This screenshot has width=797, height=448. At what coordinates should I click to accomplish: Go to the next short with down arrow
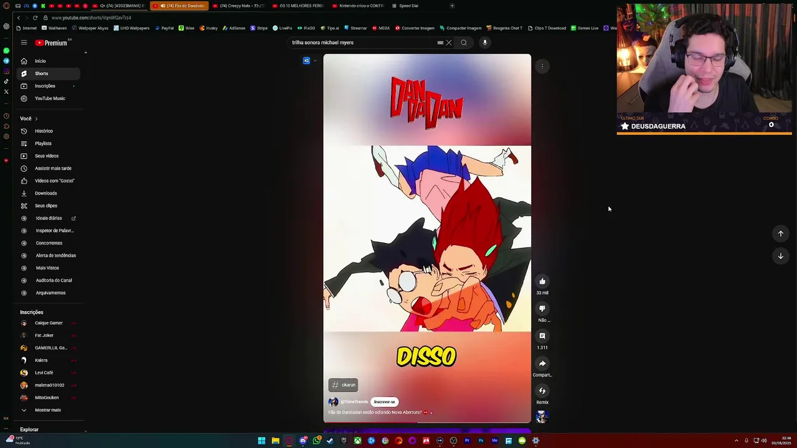[780, 256]
